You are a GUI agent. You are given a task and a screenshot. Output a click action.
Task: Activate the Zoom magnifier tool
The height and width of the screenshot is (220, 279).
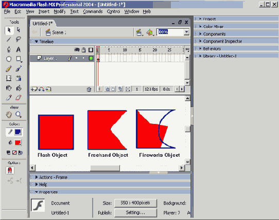pyautogui.click(x=19, y=115)
